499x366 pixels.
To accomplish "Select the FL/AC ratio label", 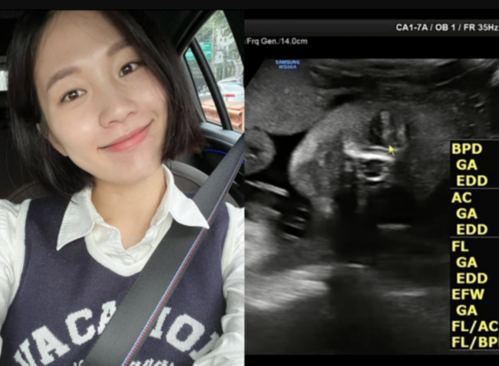I will coord(474,326).
